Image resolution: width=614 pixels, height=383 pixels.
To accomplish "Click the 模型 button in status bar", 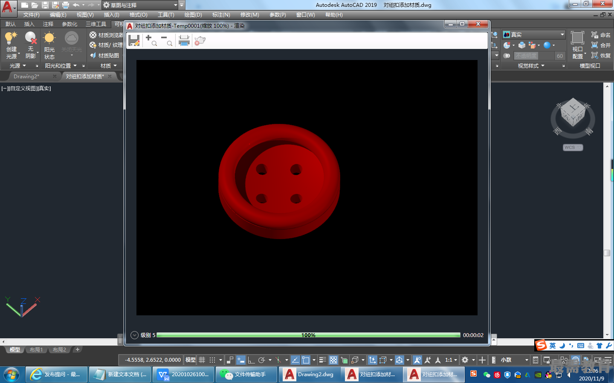I will pos(190,360).
